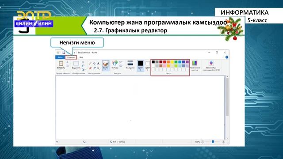Click the Cut scissors icon
Image resolution: width=283 pixels, height=159 pixels.
[67, 62]
